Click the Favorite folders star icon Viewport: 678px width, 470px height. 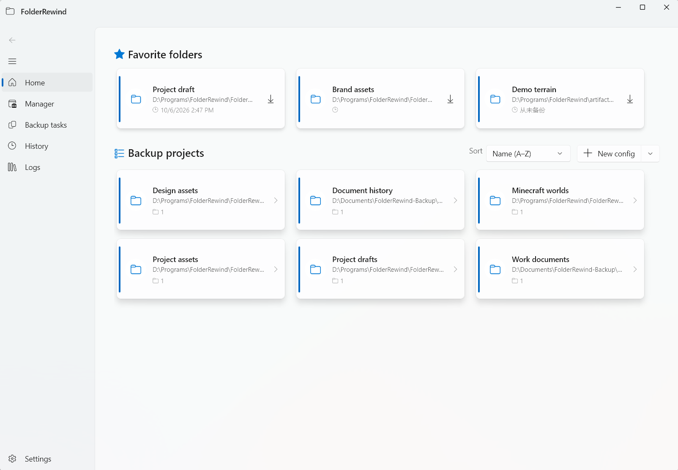pos(119,54)
